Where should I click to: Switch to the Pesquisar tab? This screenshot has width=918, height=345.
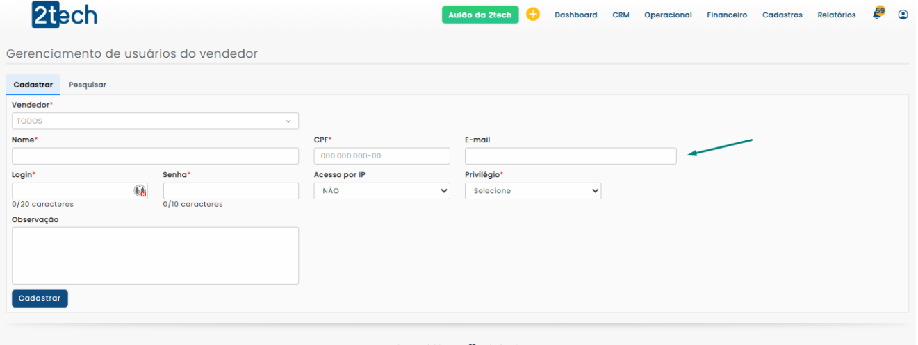pos(88,85)
